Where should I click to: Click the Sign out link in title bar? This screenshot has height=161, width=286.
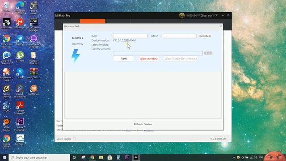[x=207, y=16]
